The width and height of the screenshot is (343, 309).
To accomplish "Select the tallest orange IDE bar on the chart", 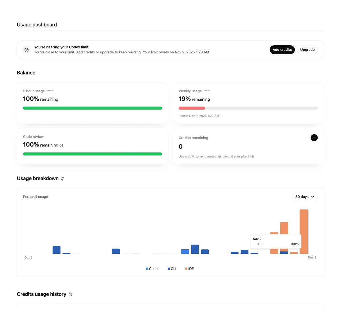I will point(304,231).
